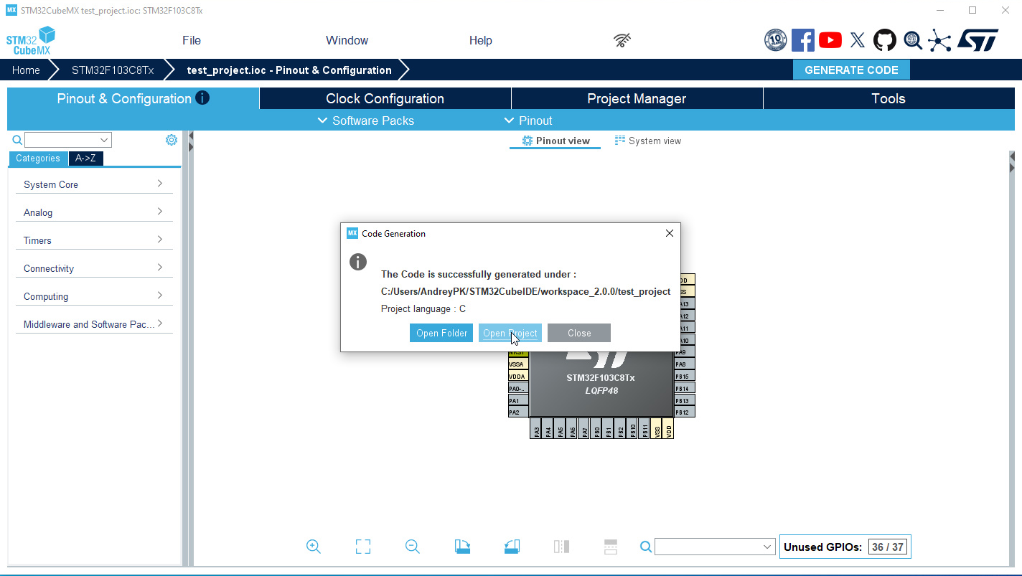Expand the Timers category
This screenshot has height=576, width=1022.
94,240
